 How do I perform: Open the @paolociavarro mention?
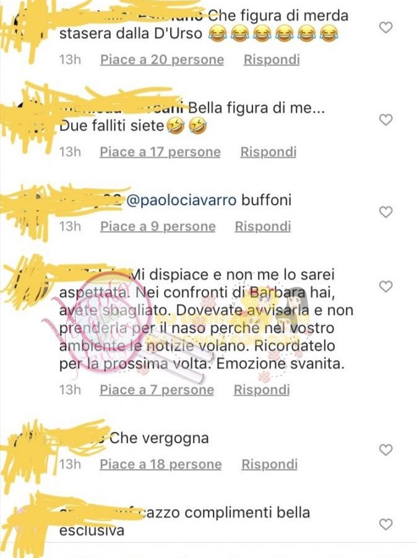181,200
